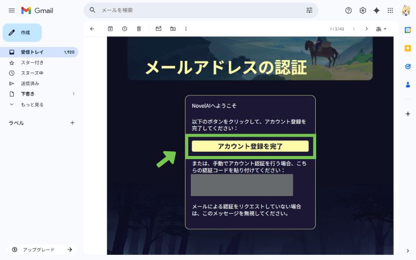Delete this email with trash icon
Viewport: 416px width, 260px height.
tap(139, 29)
